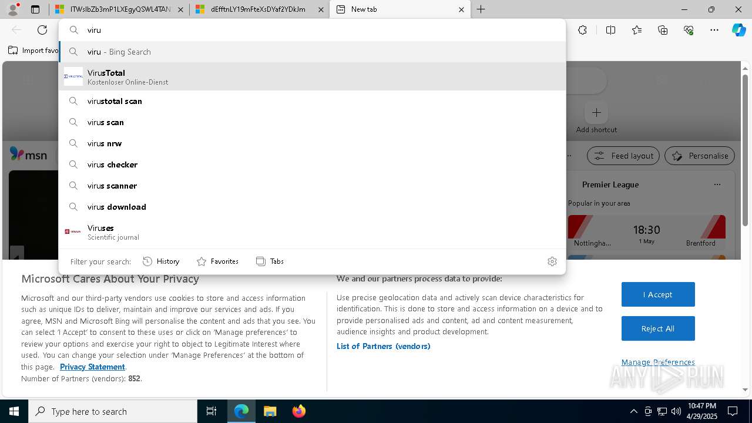This screenshot has height=423, width=752.
Task: Open the Feed layout button
Action: (623, 156)
